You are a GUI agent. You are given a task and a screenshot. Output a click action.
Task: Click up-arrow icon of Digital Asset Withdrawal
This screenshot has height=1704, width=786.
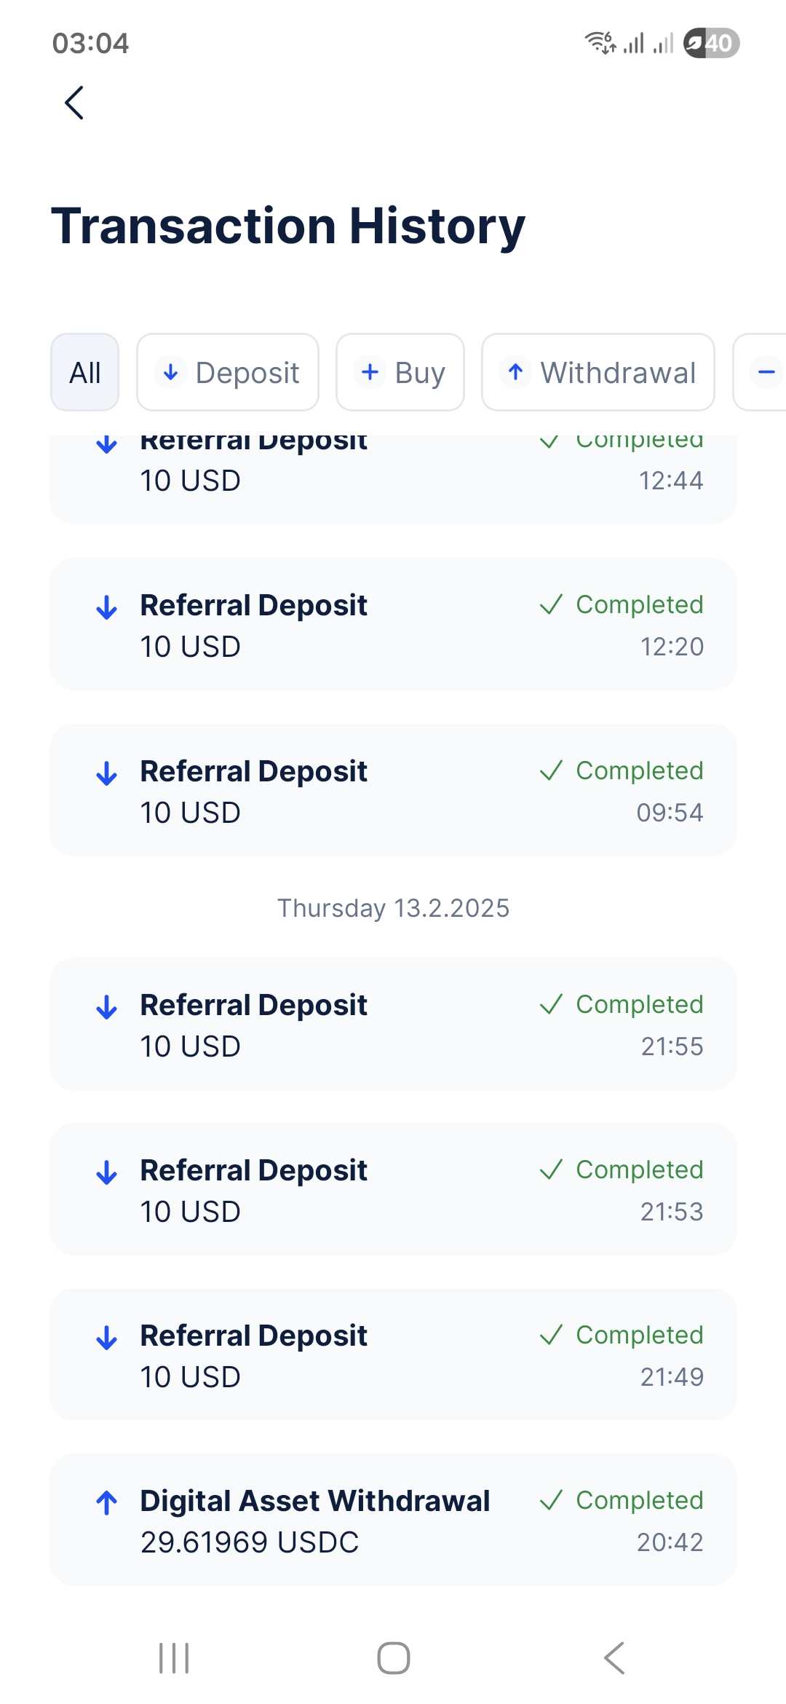(x=107, y=1502)
